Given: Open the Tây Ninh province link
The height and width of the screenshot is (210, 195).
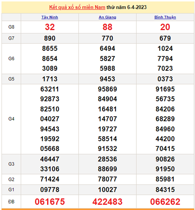Looking at the screenshot, I should click(50, 17).
